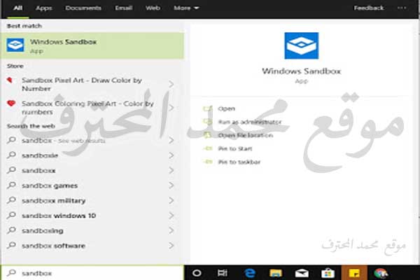This screenshot has height=280, width=420.
Task: Click the Open action icon
Action: 208,108
